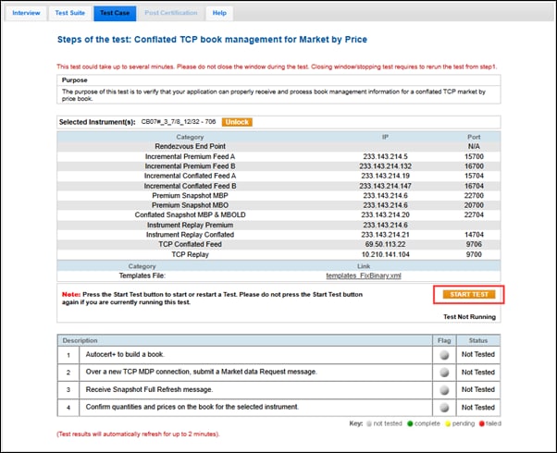Image resolution: width=557 pixels, height=453 pixels.
Task: Click flag icon for step 1 Autocert+
Action: (x=444, y=353)
